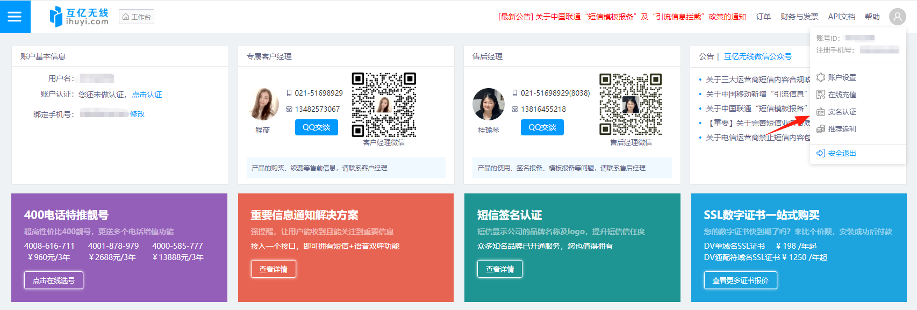
Task: Click the 点击认证 link
Action: (147, 95)
